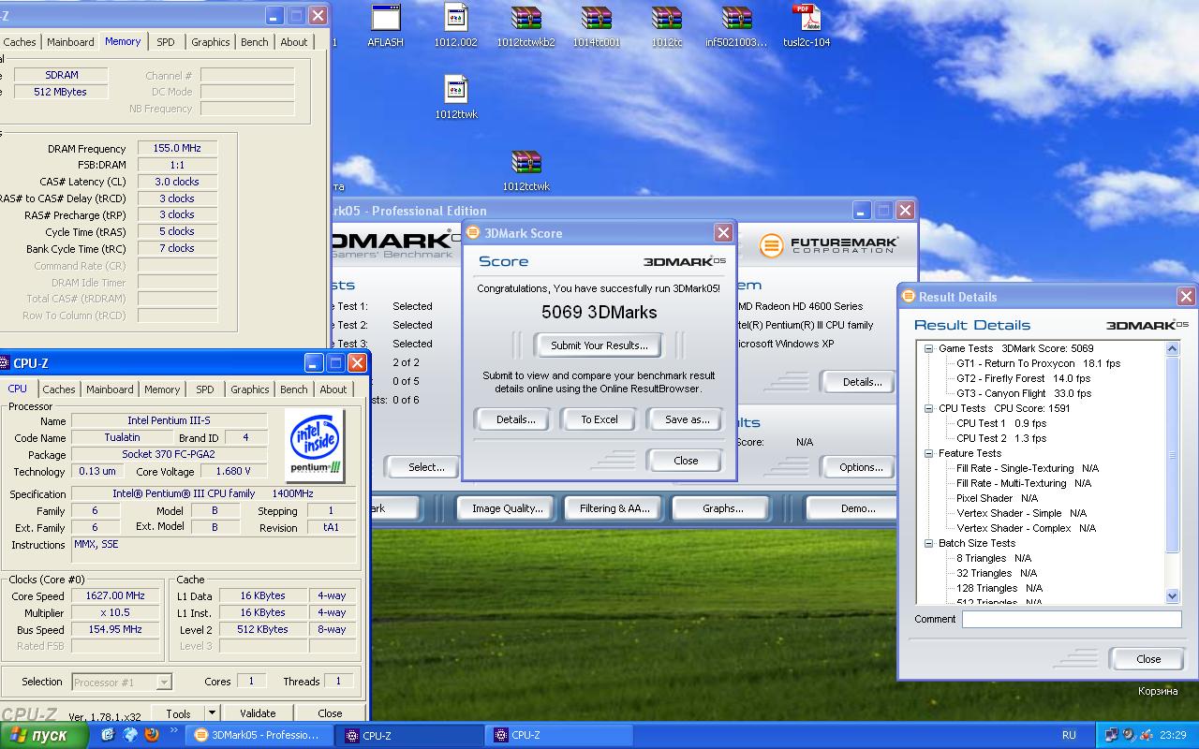
Task: Click the 155.0 MHz DRAM Frequency value
Action: pyautogui.click(x=177, y=149)
